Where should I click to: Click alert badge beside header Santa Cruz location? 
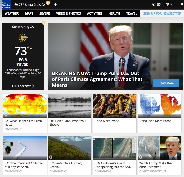tap(48, 3)
